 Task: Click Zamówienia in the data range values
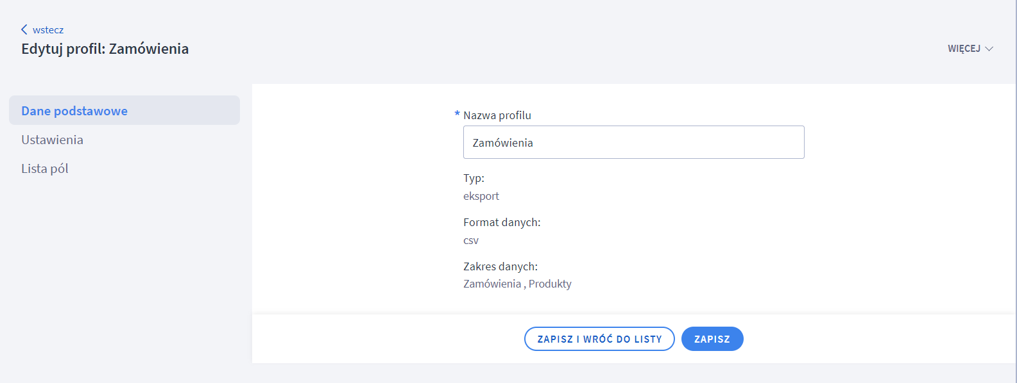492,284
